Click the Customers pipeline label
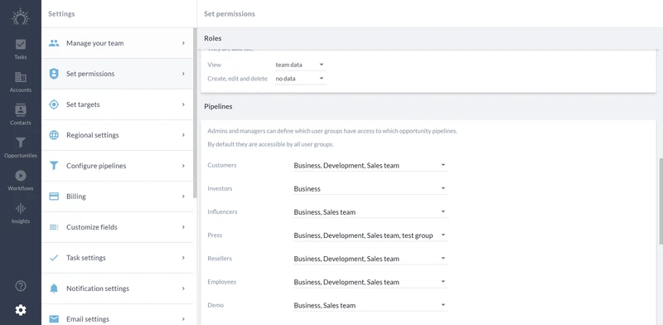663x325 pixels. coord(222,165)
